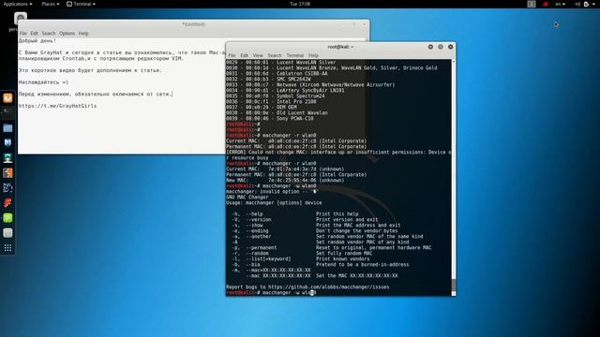This screenshot has height=337, width=600.
Task: Click the 'GNU MAC Changer' line in terminal
Action: [x=247, y=198]
